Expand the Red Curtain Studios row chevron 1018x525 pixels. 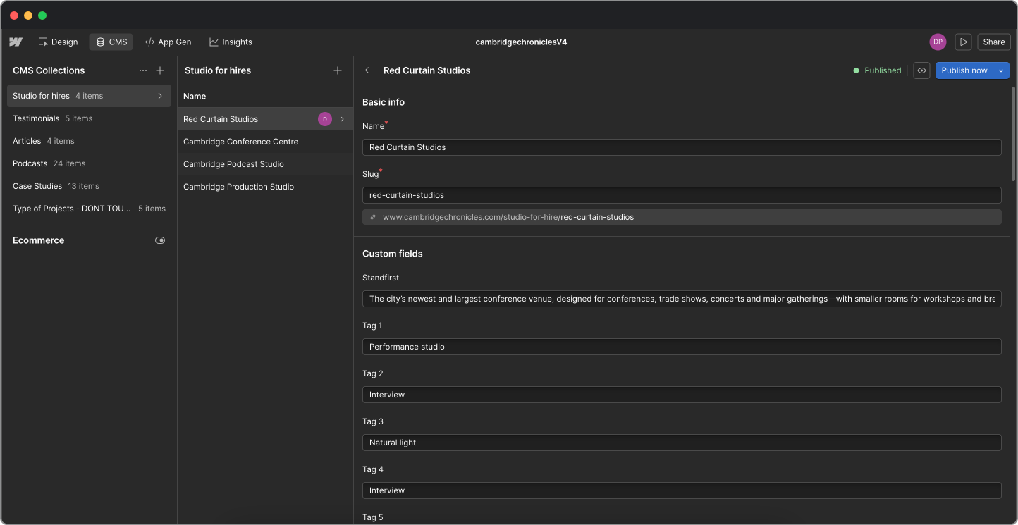[x=343, y=119]
